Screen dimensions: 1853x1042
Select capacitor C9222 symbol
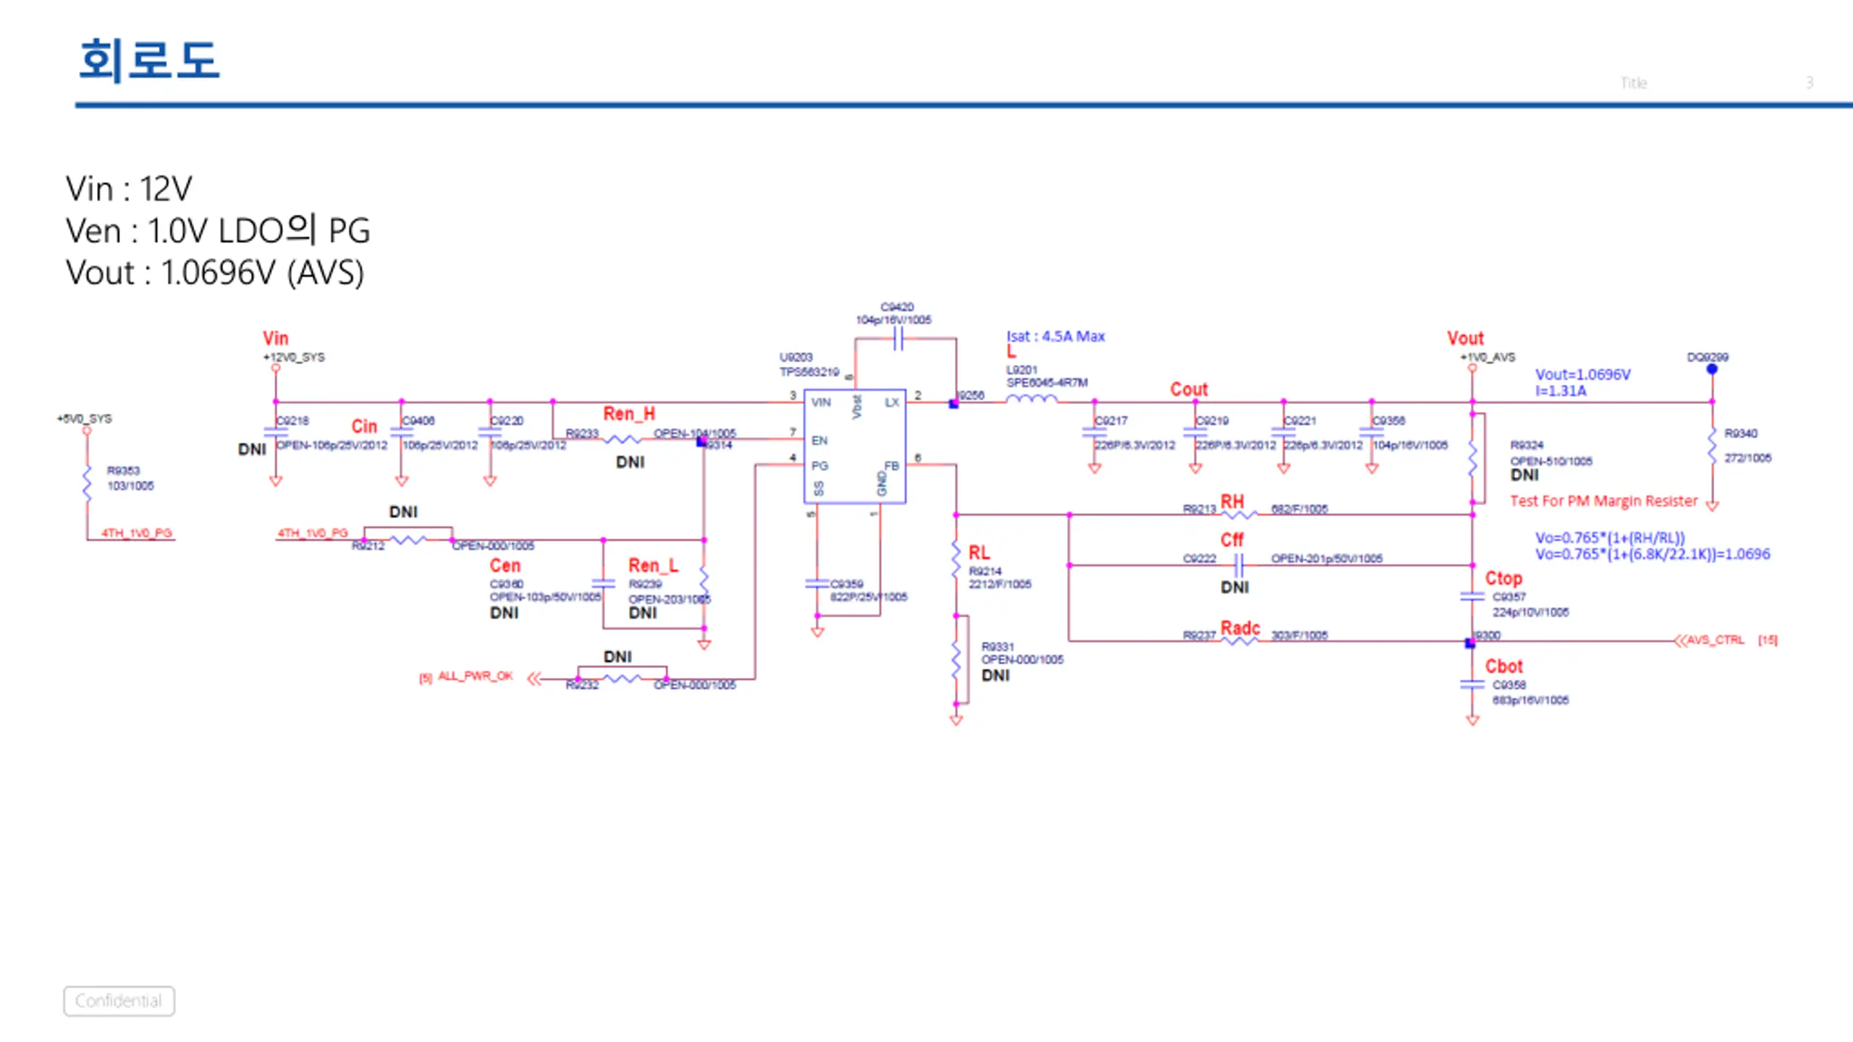[x=1238, y=564]
